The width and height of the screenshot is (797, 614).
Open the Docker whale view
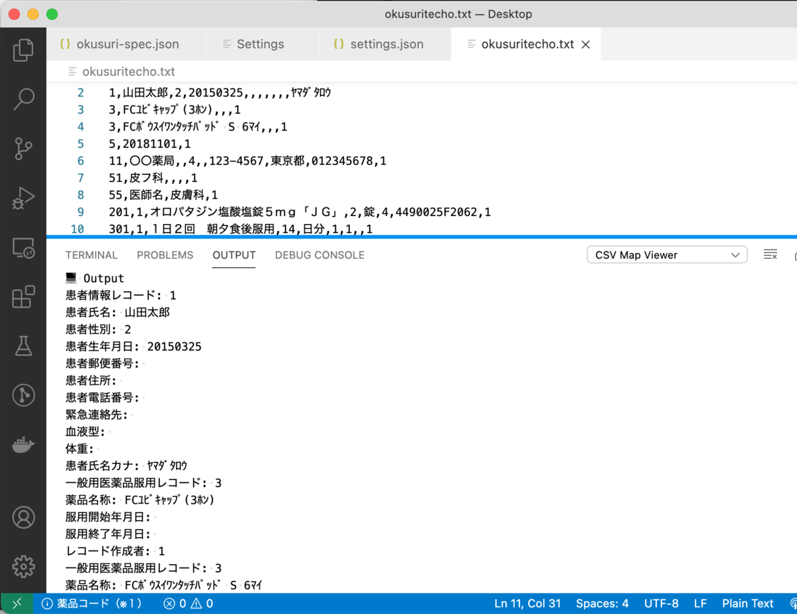tap(23, 445)
